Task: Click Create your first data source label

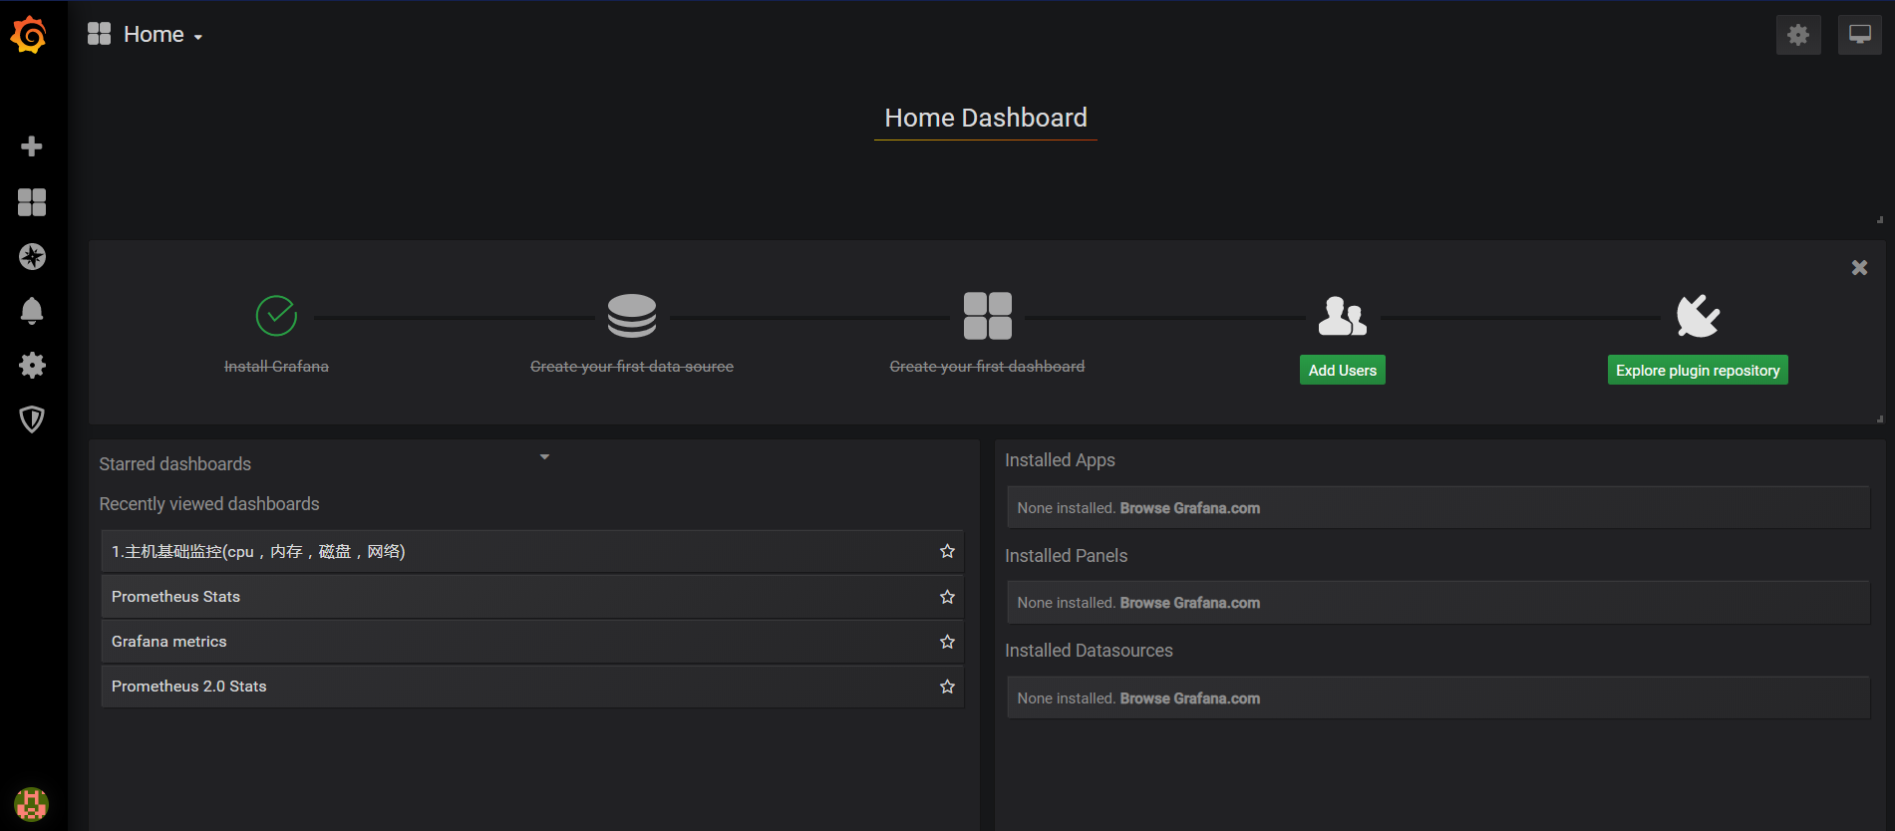Action: pos(632,367)
